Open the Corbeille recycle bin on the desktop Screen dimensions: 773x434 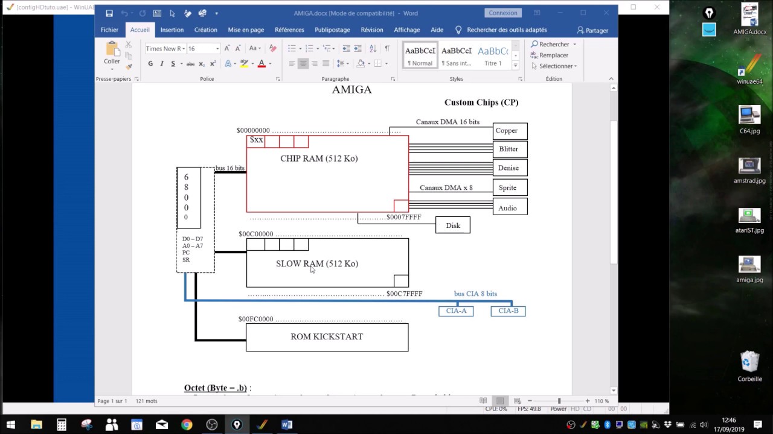pyautogui.click(x=749, y=366)
